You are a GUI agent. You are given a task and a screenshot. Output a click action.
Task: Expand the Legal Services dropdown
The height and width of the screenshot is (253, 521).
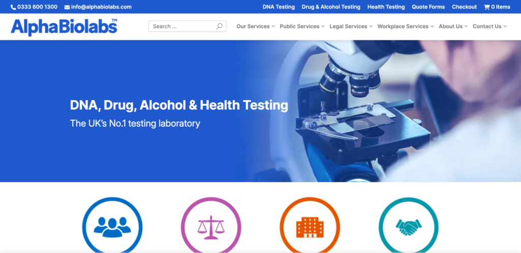click(x=351, y=26)
